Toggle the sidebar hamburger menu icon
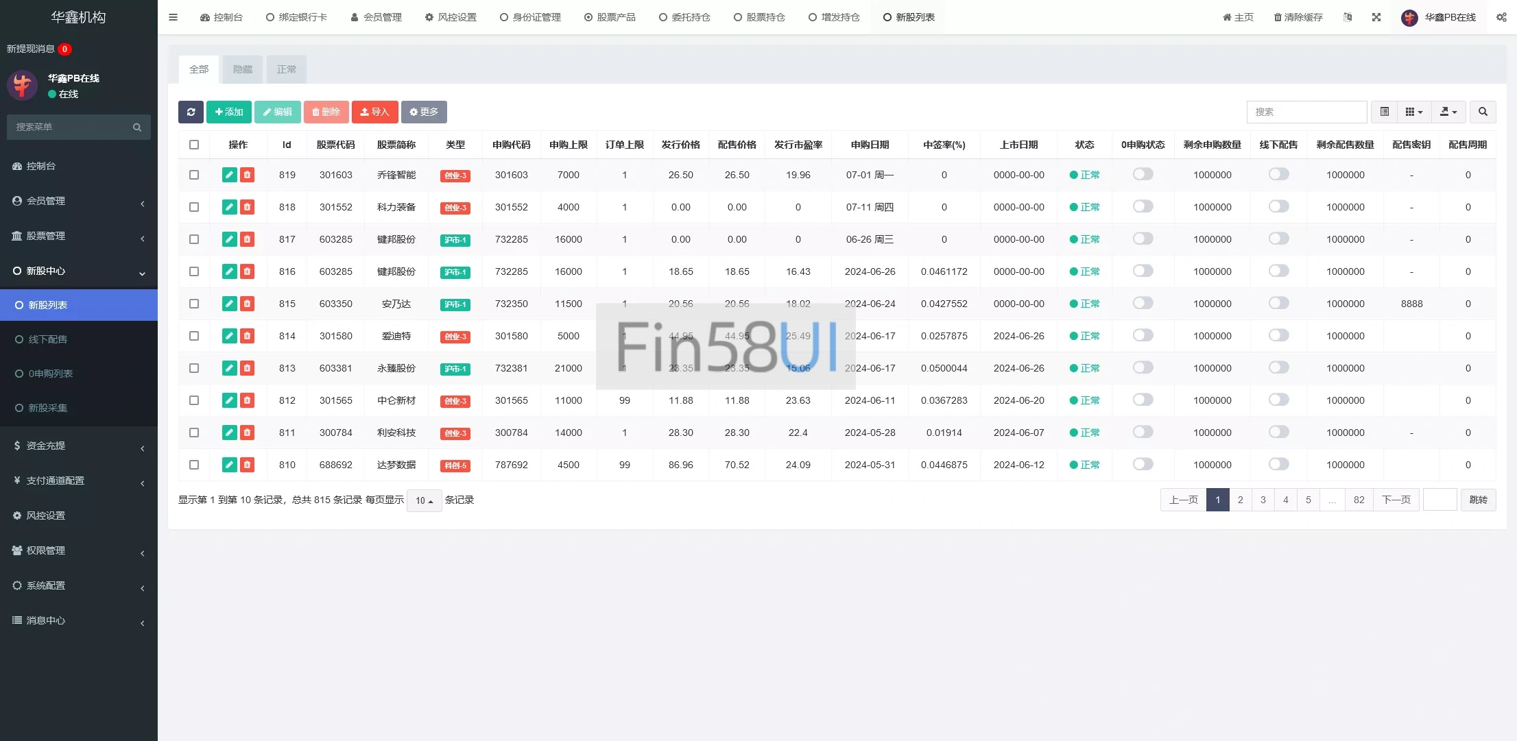1517x741 pixels. point(173,17)
